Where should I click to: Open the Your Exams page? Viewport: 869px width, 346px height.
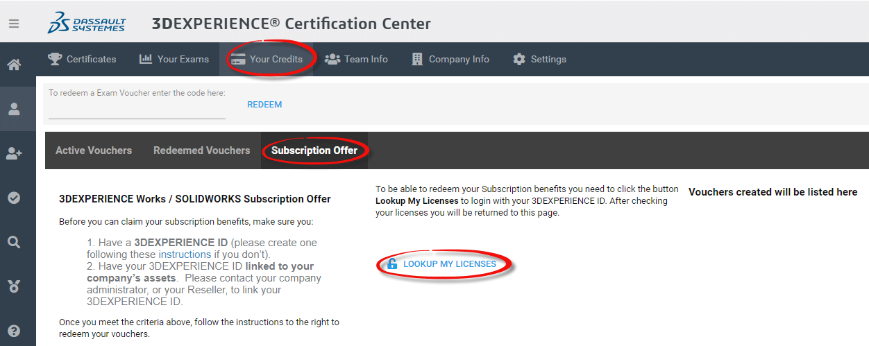[174, 59]
